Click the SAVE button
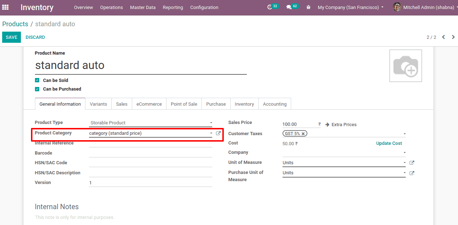Screen dimensions: 458x225 coord(12,37)
